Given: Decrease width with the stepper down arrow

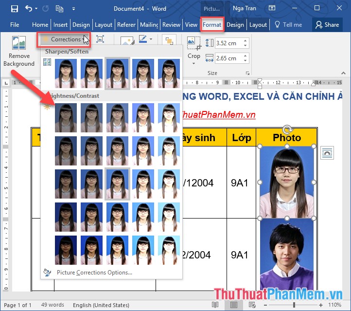Looking at the screenshot, I should pyautogui.click(x=246, y=61).
